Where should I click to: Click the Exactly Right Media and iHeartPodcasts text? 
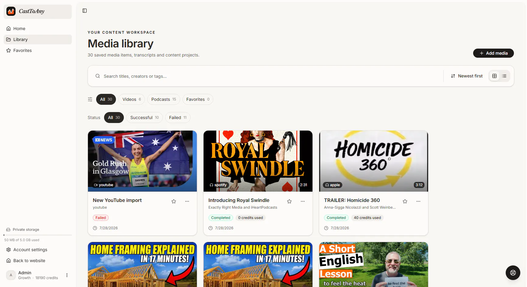[243, 207]
